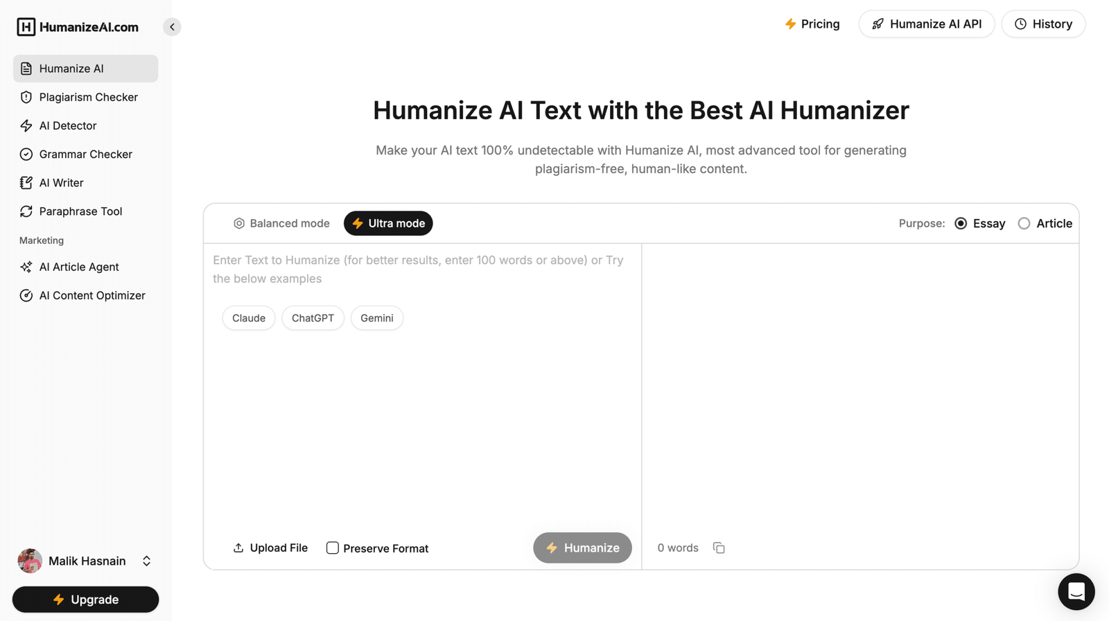This screenshot has height=621, width=1109.
Task: Collapse the left sidebar
Action: [172, 26]
